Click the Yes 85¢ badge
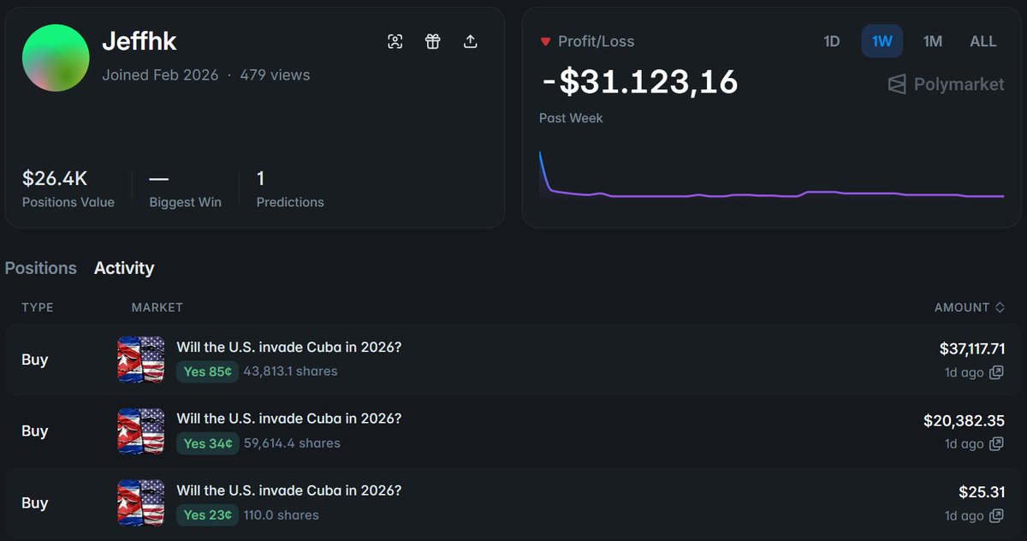The height and width of the screenshot is (541, 1027). [x=207, y=372]
